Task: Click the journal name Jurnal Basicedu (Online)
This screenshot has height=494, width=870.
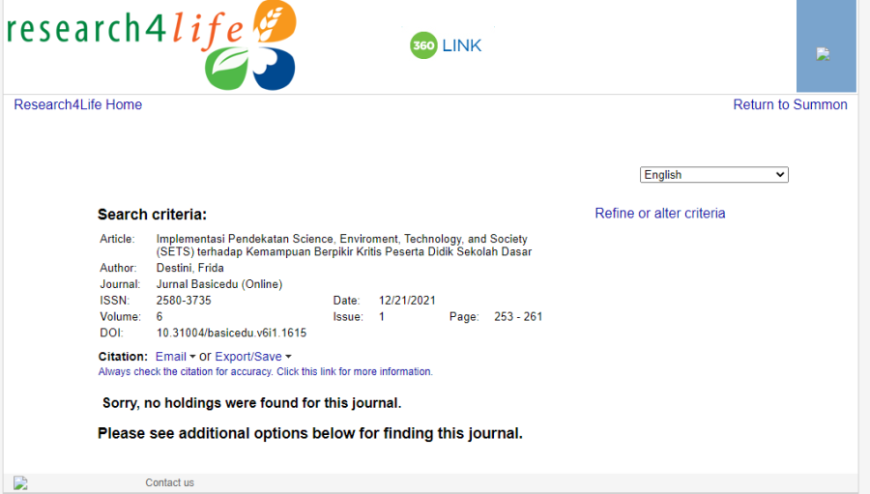Action: (219, 284)
